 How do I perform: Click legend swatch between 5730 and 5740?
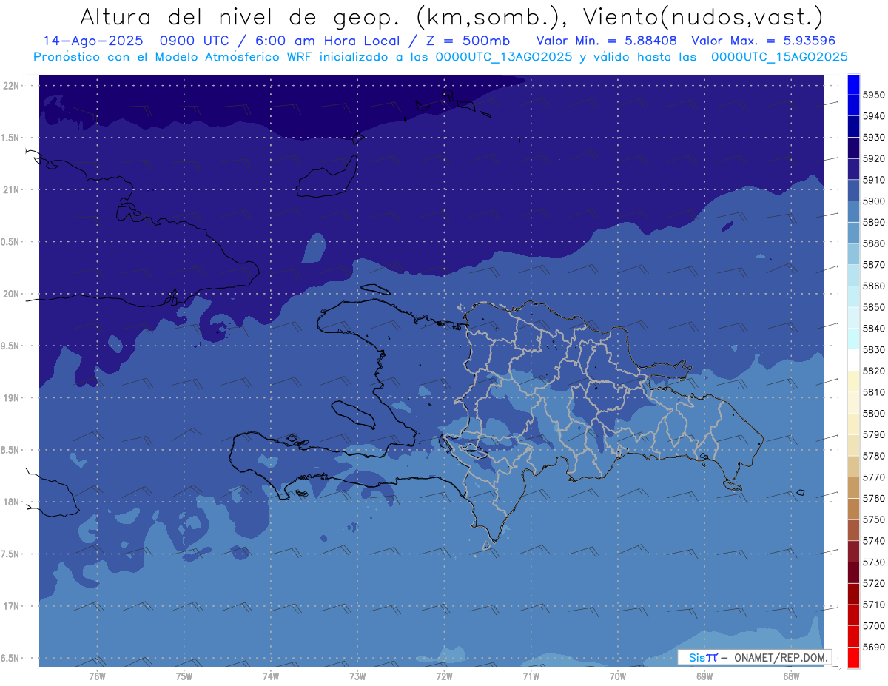tap(853, 551)
